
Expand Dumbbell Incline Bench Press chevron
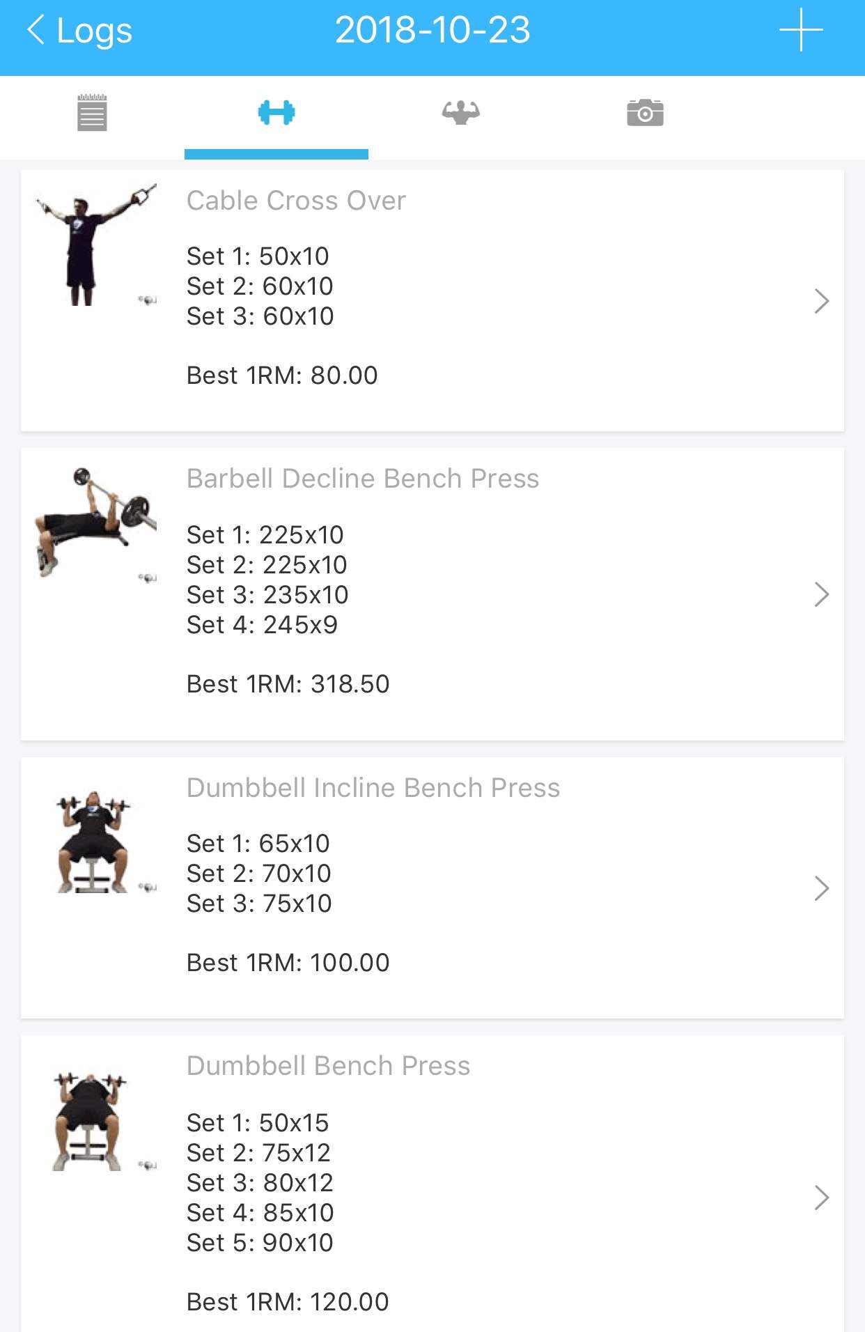[821, 888]
